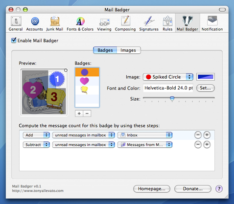Open the General preferences pane
234x204 pixels.
(16, 23)
